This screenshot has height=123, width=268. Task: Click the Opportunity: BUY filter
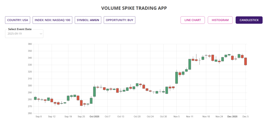[x=119, y=20]
